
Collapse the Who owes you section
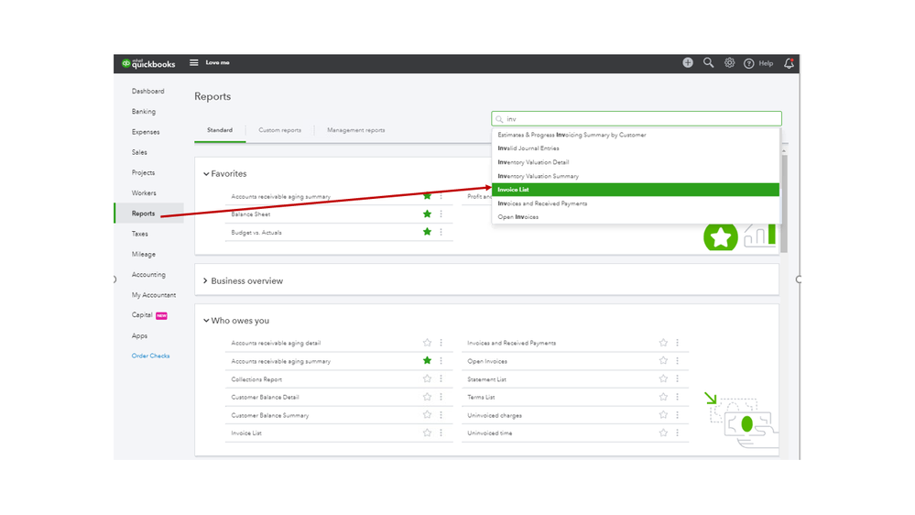coord(205,321)
